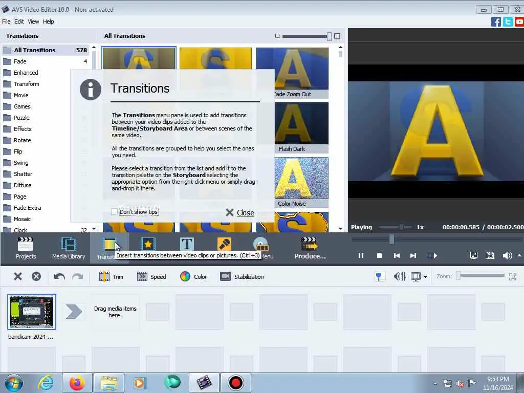This screenshot has height=393, width=524.
Task: Pause the preview playback
Action: pos(361,256)
